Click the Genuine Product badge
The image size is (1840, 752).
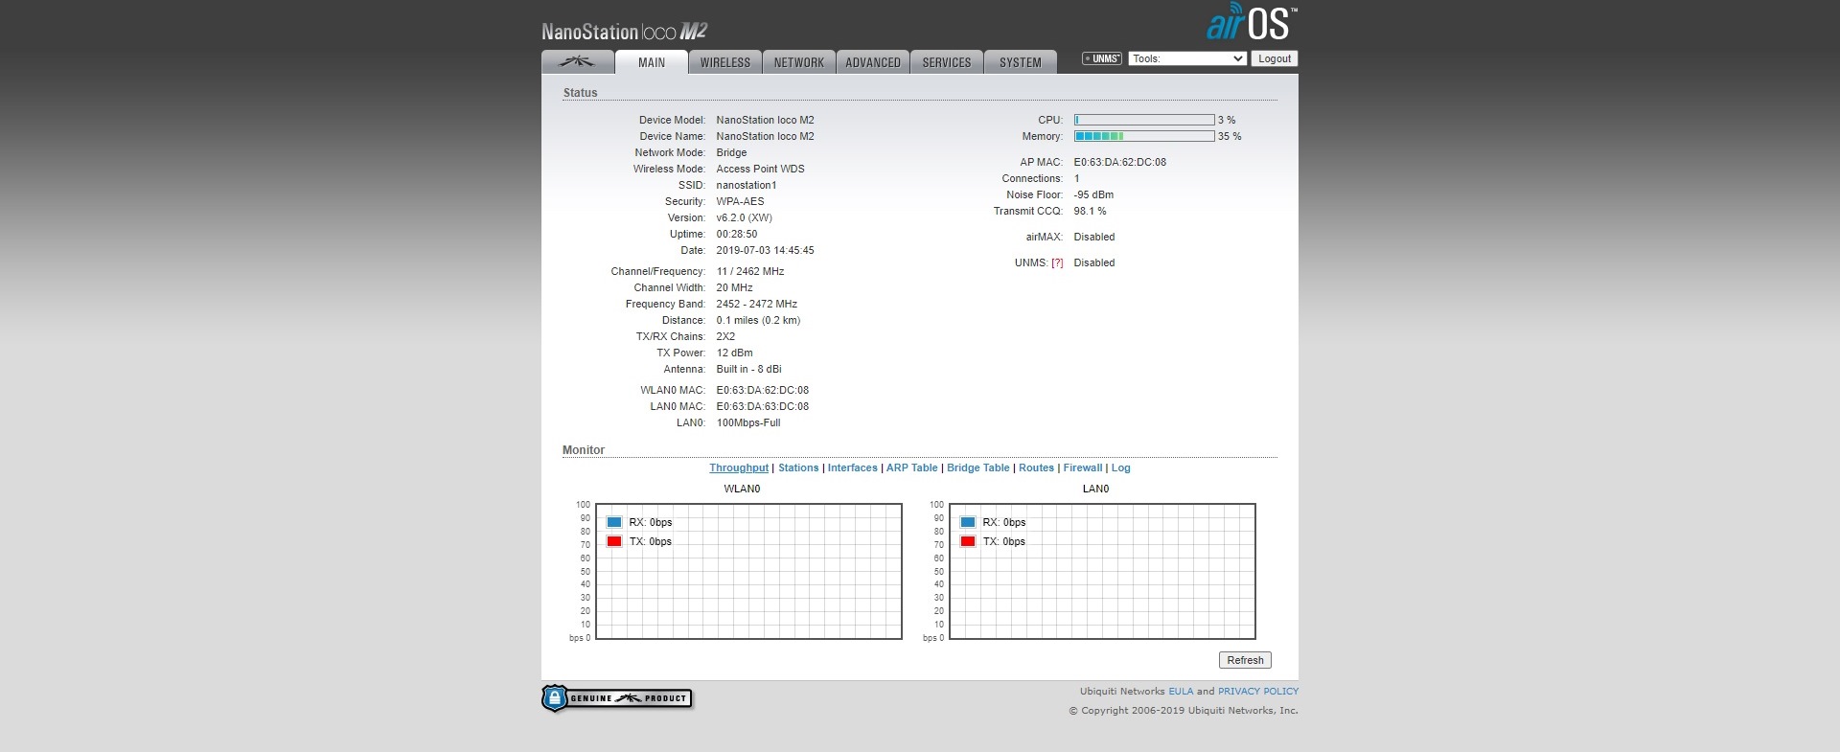point(616,698)
